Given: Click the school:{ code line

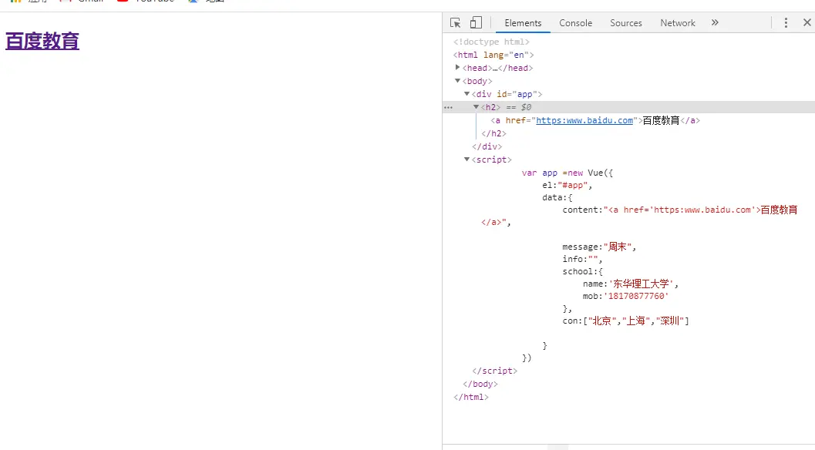Looking at the screenshot, I should coord(582,271).
